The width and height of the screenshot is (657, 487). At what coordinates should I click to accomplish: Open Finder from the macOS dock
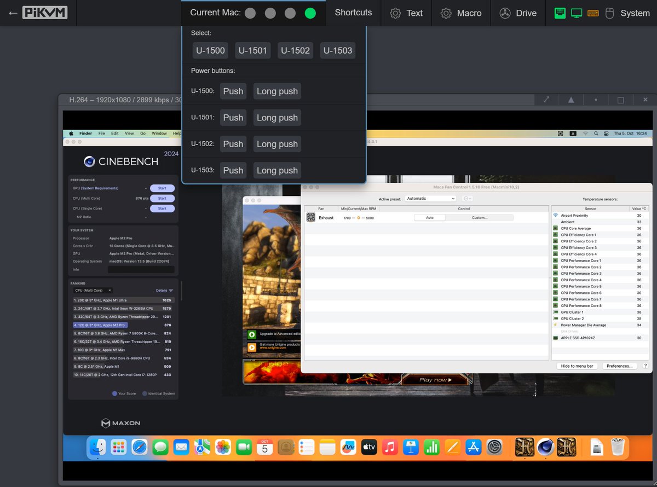pos(97,447)
